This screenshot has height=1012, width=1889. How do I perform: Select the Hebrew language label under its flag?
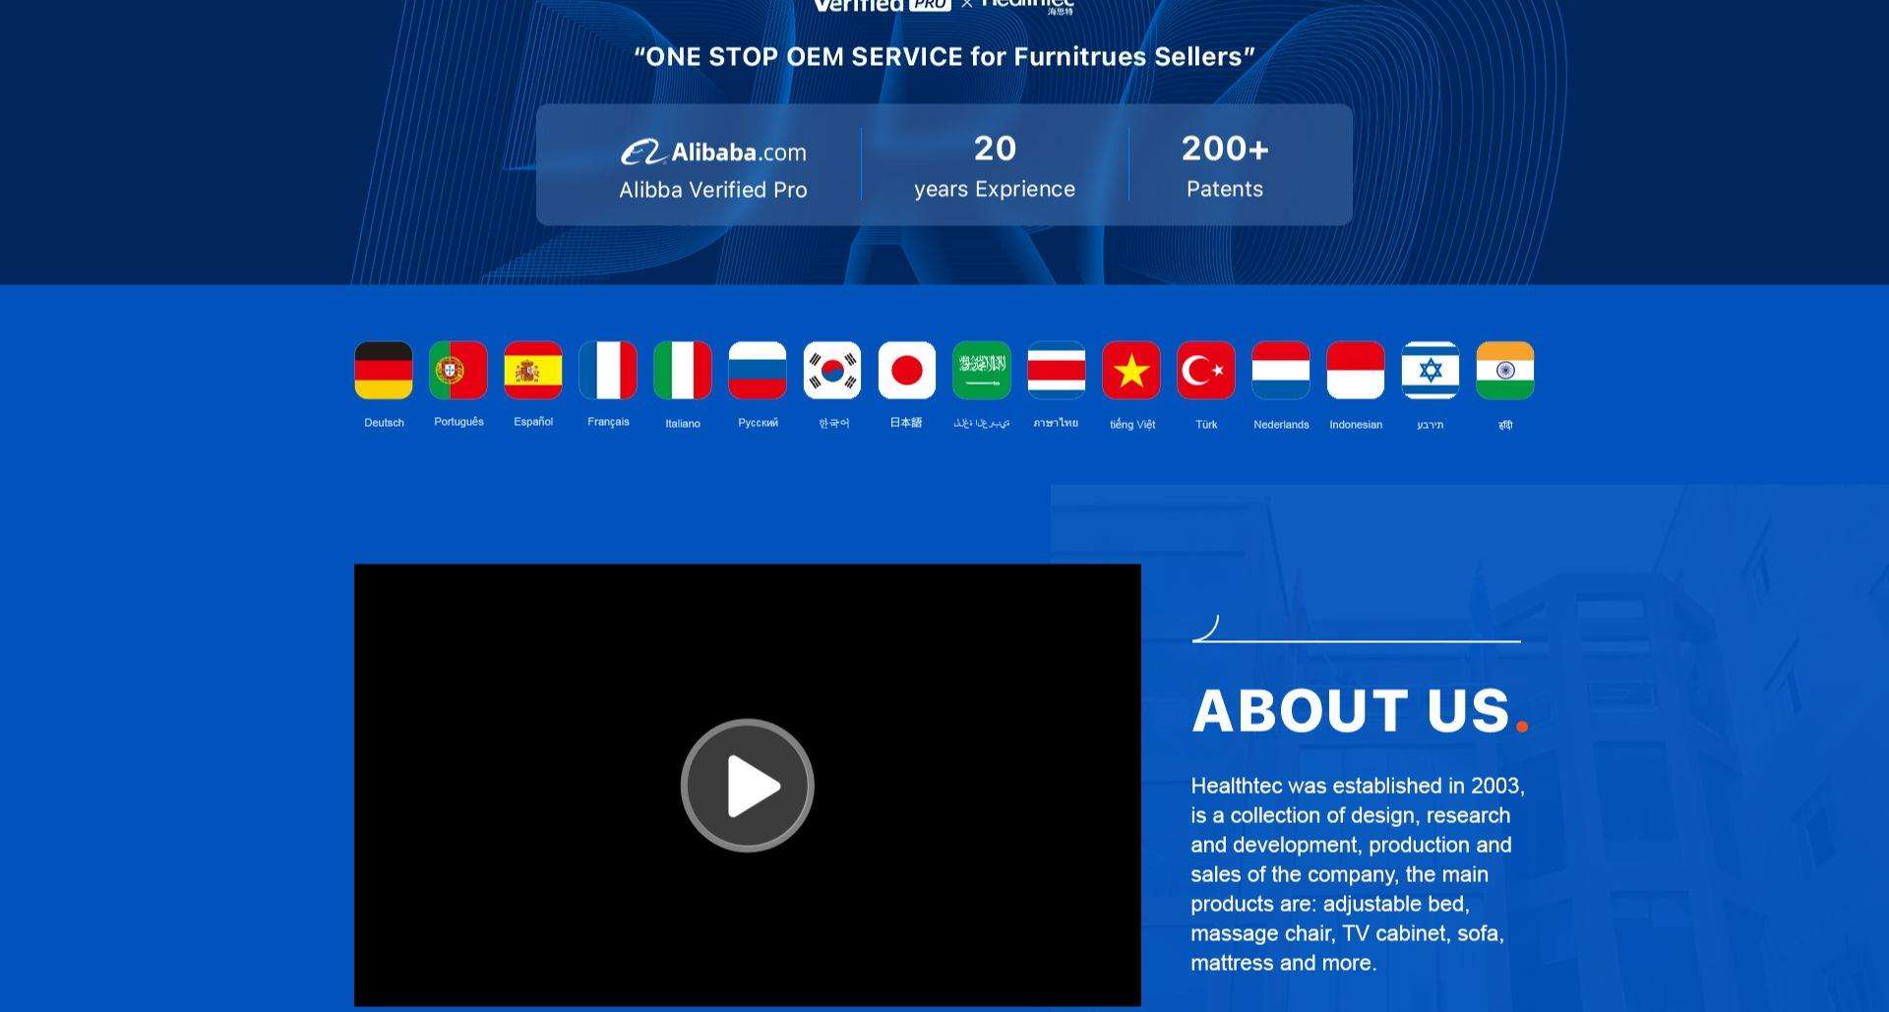pos(1431,425)
